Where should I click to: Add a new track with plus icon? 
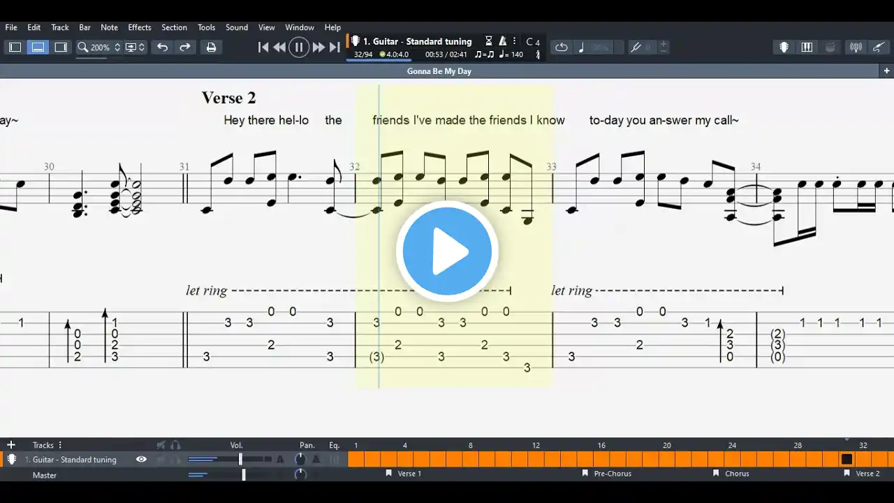10,445
